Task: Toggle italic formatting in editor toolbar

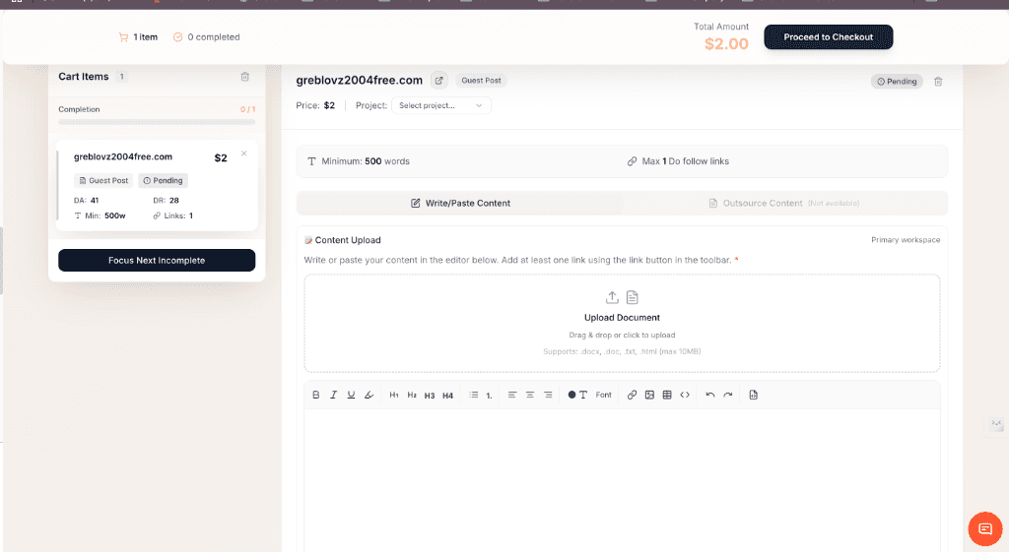Action: [334, 395]
